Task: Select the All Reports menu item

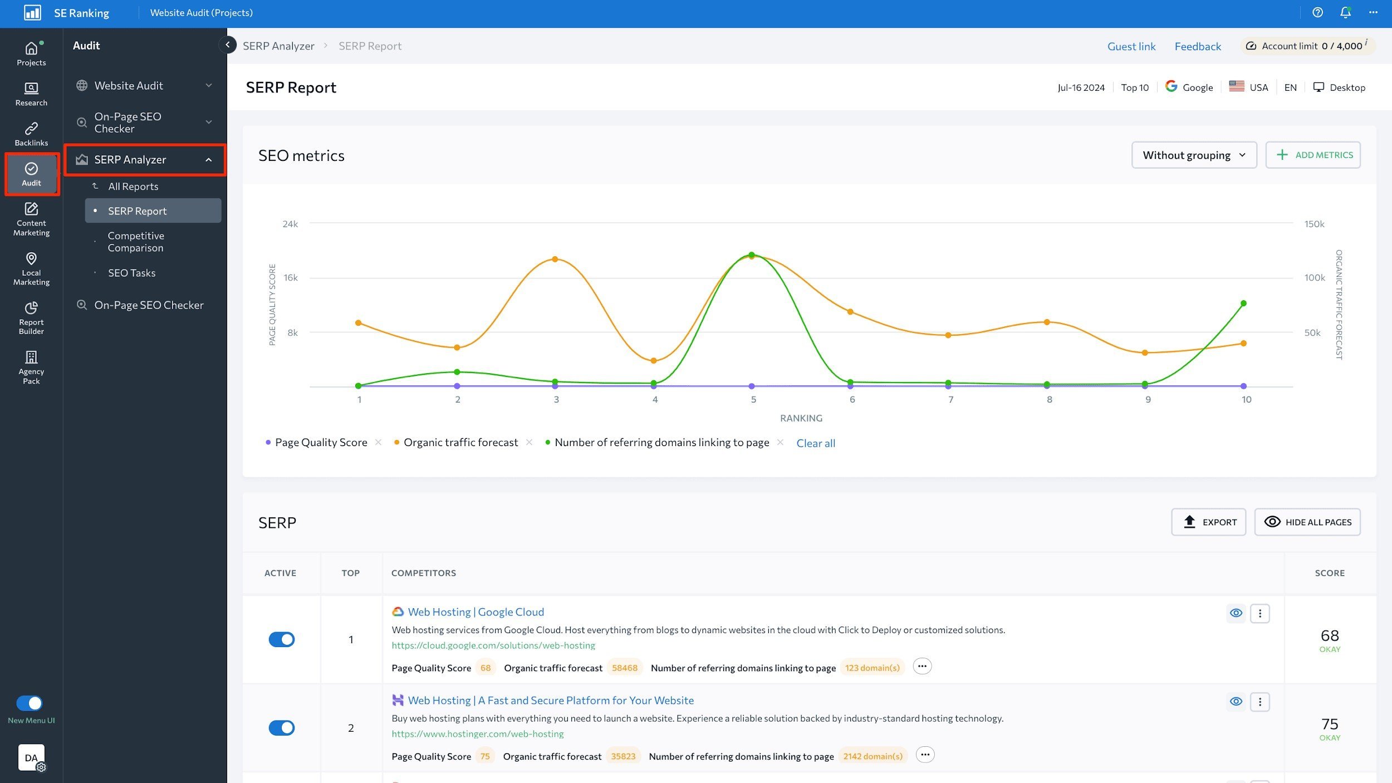Action: pyautogui.click(x=133, y=187)
